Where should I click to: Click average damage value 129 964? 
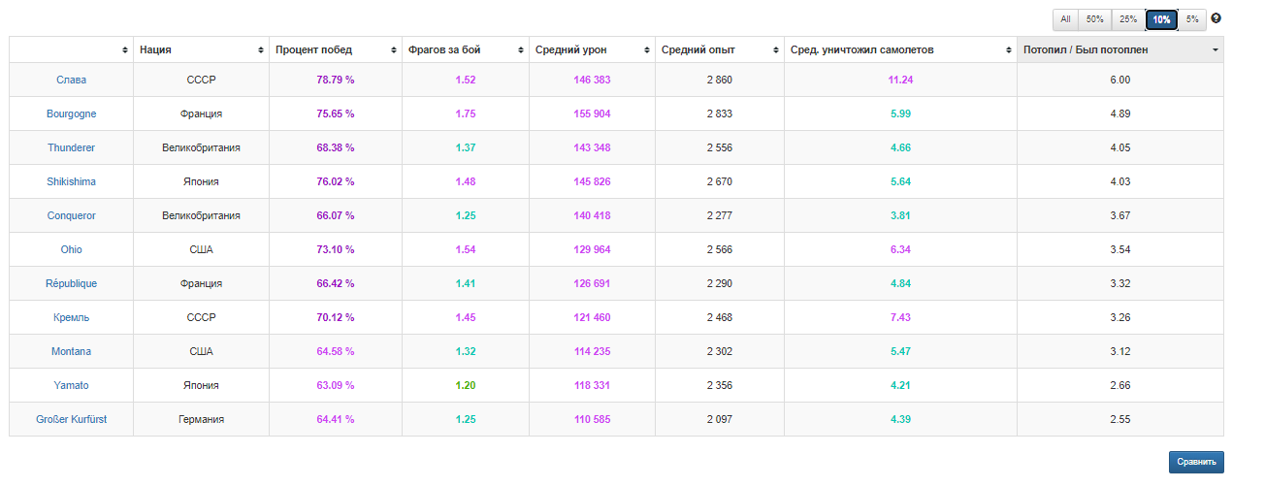(592, 249)
